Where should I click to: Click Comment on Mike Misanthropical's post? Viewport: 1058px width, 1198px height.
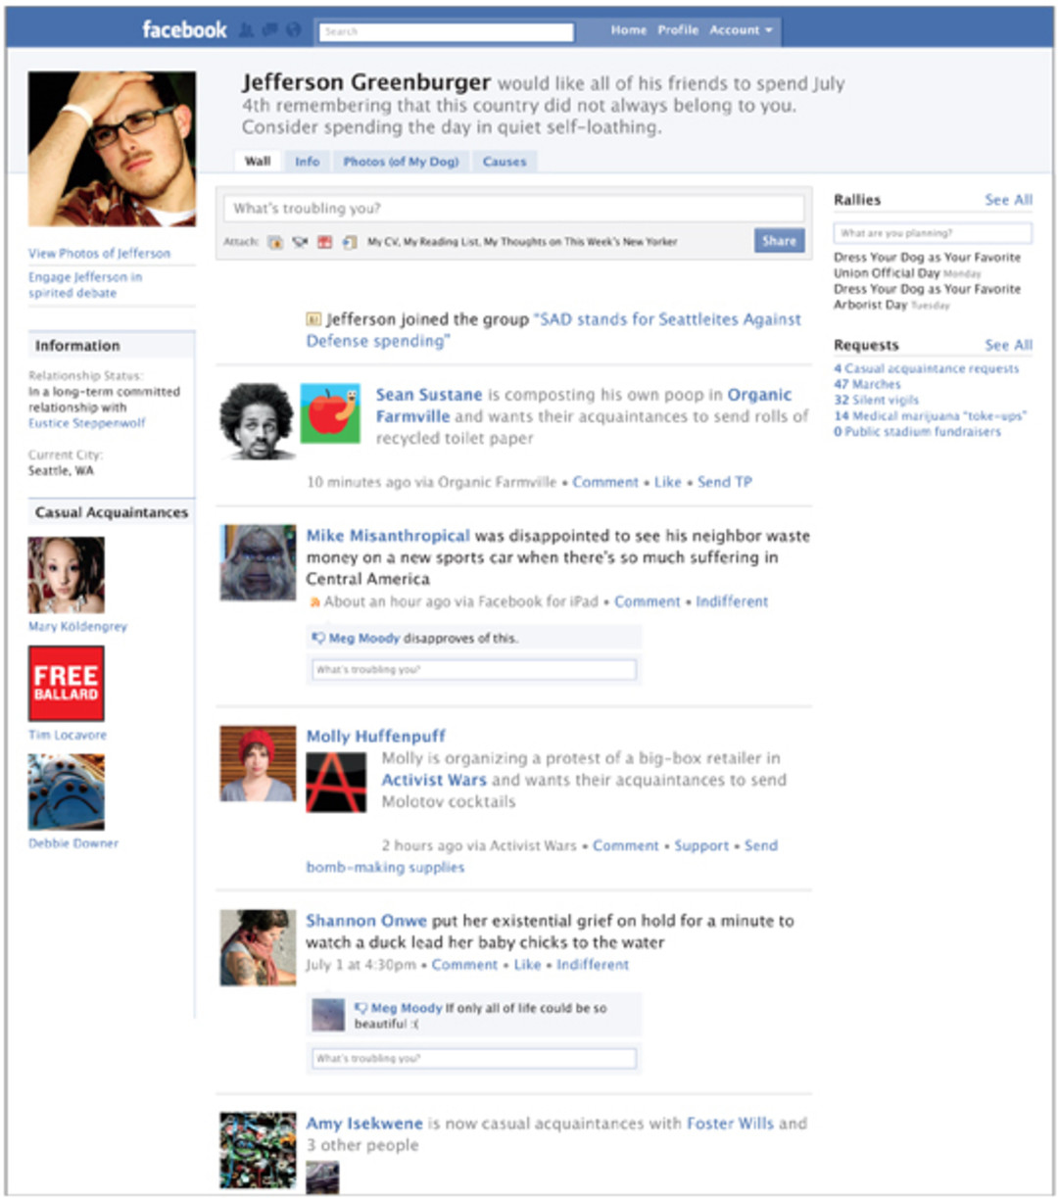(x=648, y=601)
